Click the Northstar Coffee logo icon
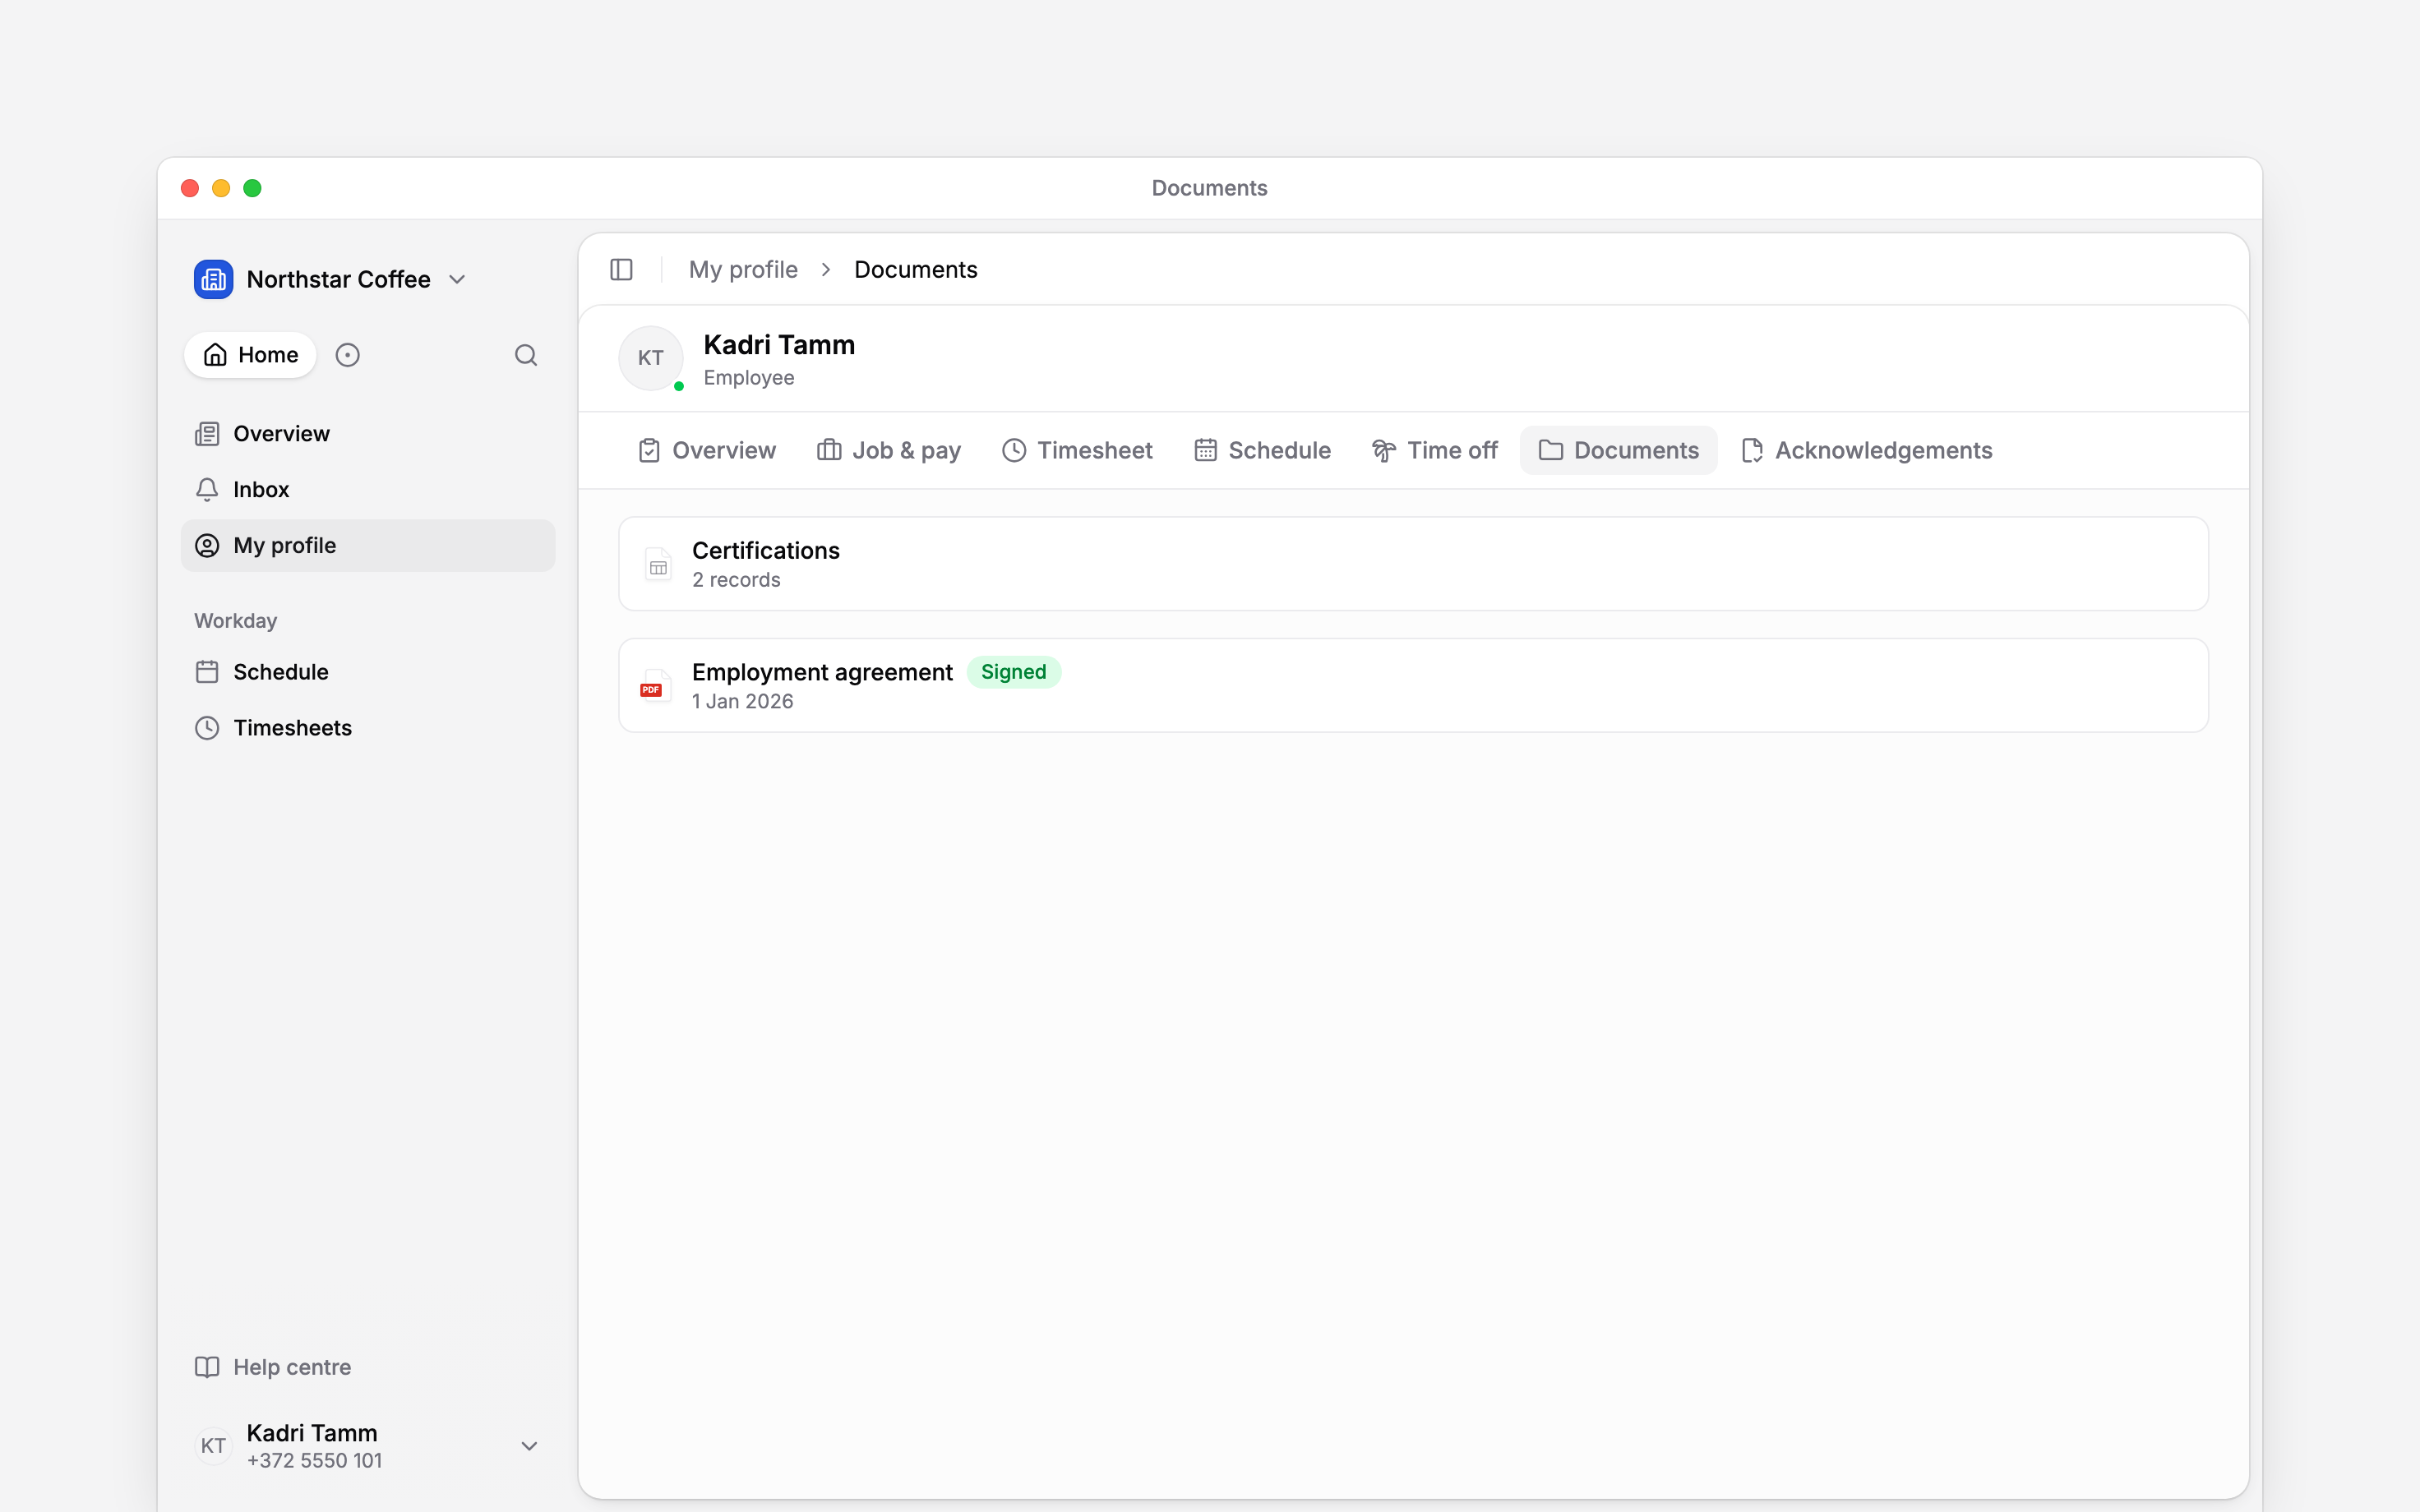 coord(213,280)
